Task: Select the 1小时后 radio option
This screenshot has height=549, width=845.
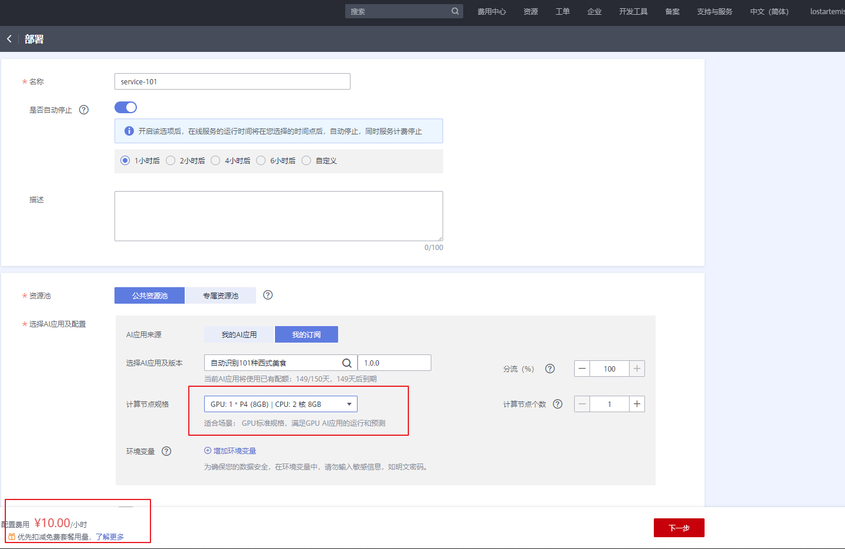Action: pos(125,160)
